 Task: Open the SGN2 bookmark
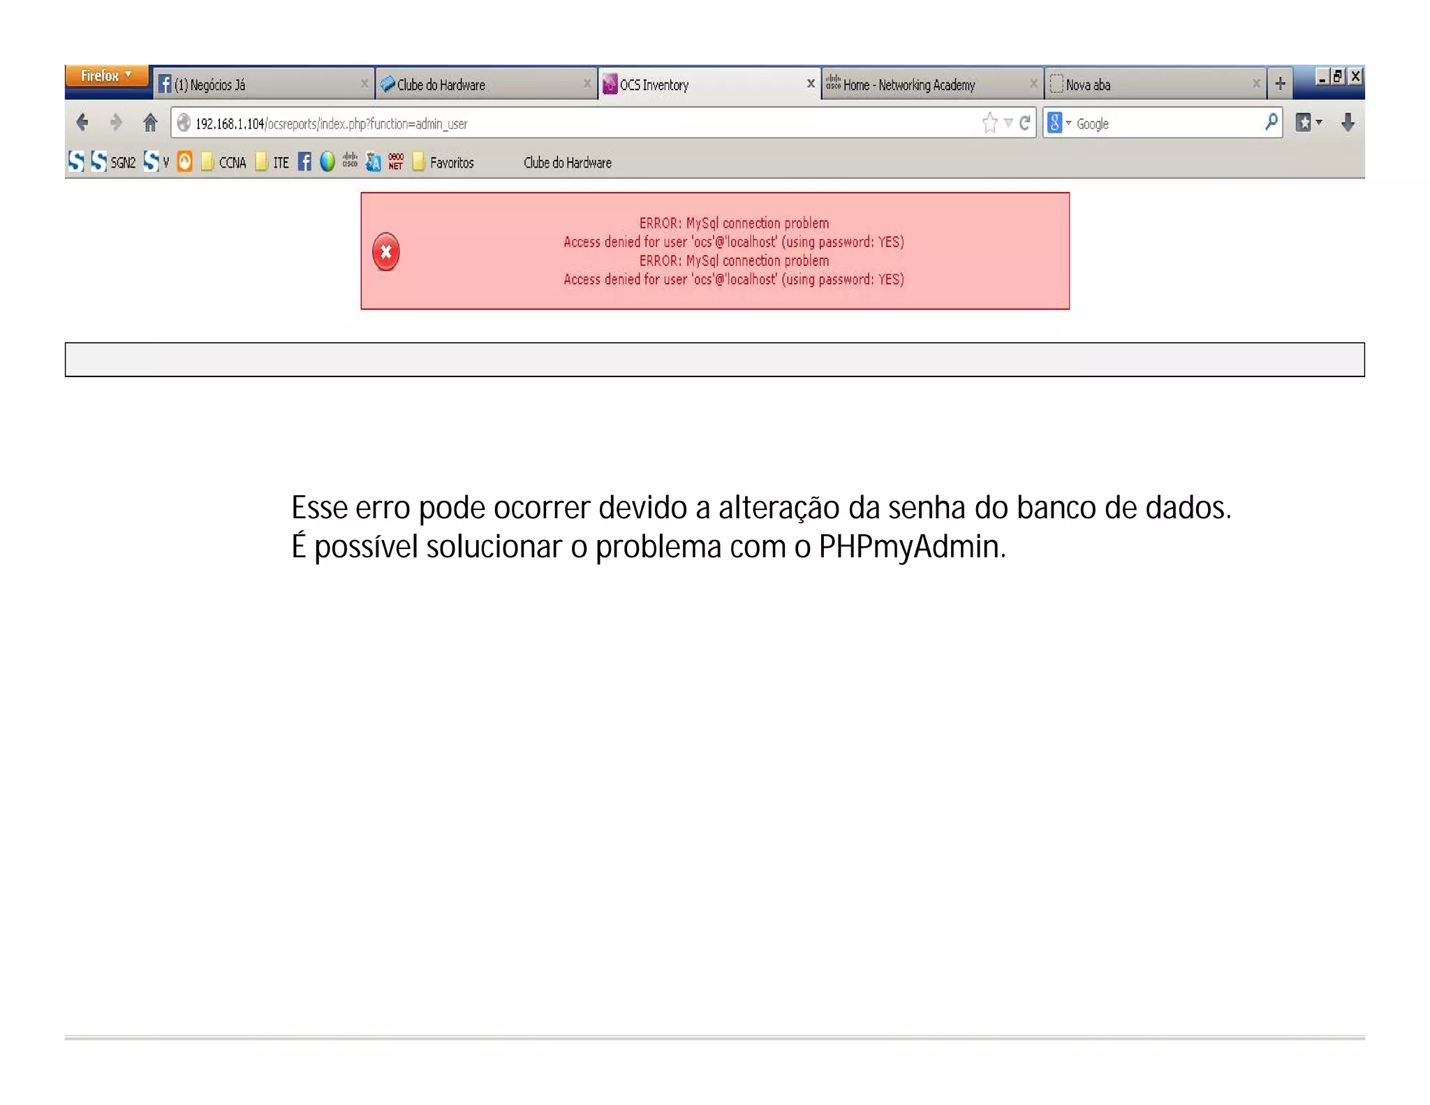click(113, 161)
